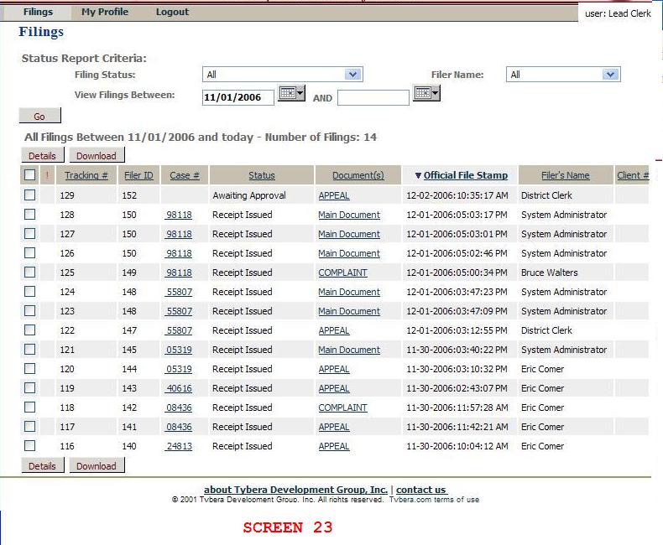
Task: Open the start date calendar picker icon
Action: [x=291, y=94]
